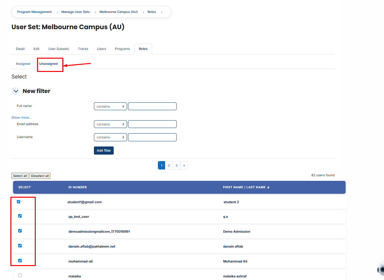Switch to the Assigned sub-tab
Image resolution: width=384 pixels, height=280 pixels.
pyautogui.click(x=23, y=64)
